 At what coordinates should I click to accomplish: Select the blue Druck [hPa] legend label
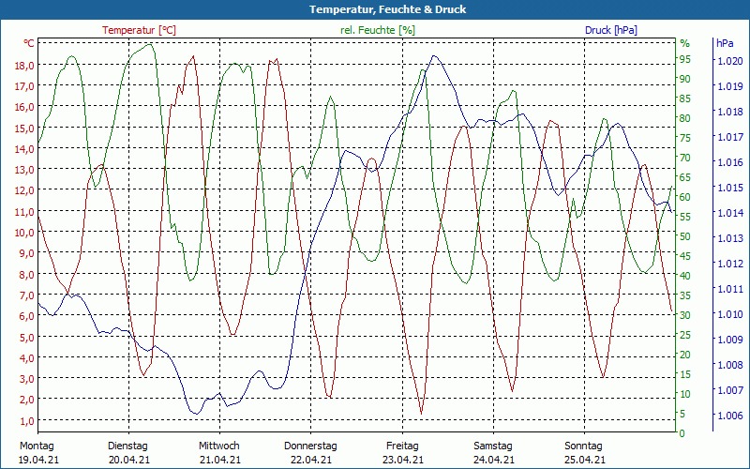[x=610, y=30]
